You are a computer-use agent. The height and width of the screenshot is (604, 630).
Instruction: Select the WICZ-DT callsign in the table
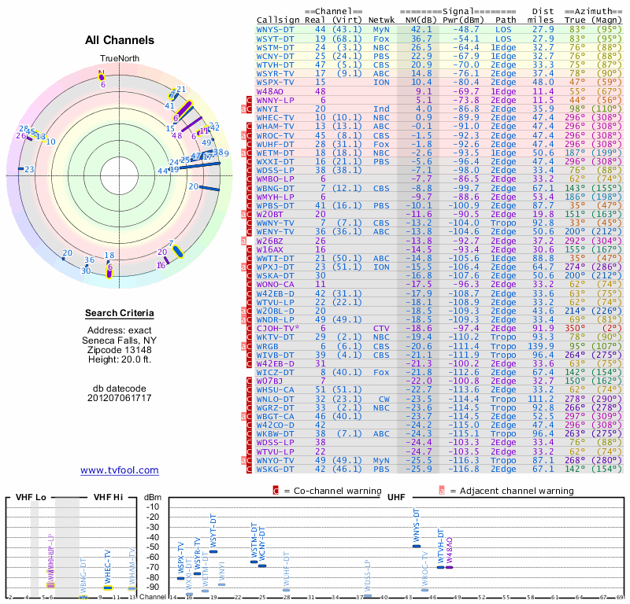coord(275,373)
